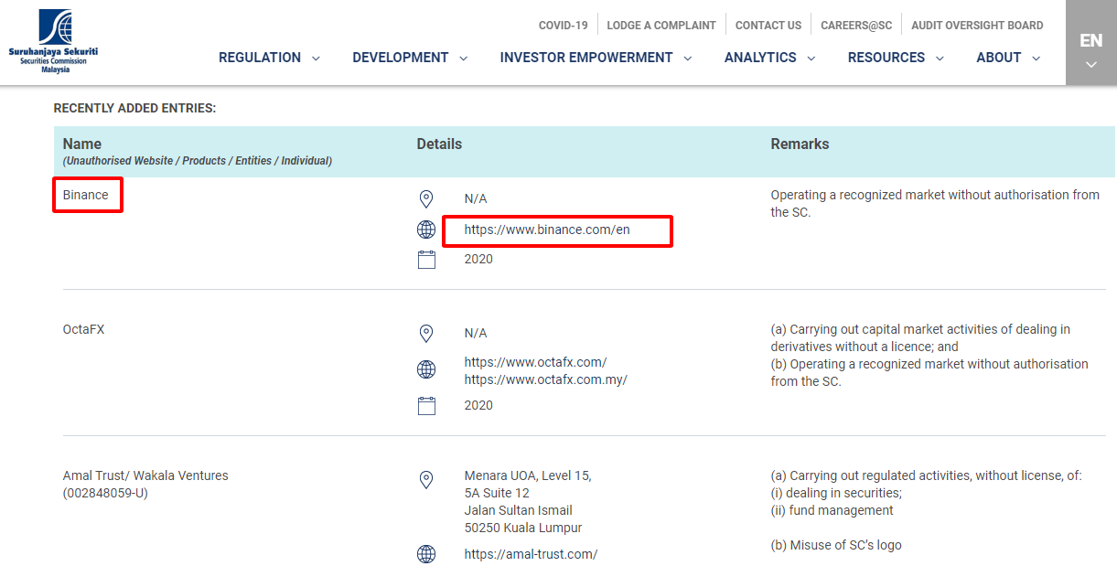Open the Analytics menu
Screen dimensions: 1117x566
click(760, 58)
